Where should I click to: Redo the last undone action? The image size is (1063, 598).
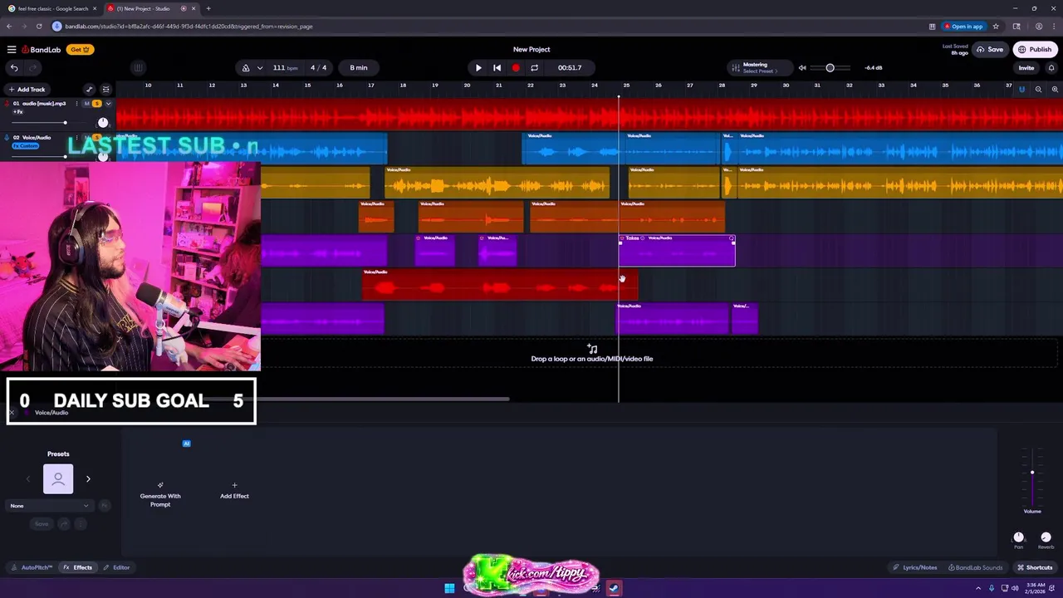click(x=33, y=68)
